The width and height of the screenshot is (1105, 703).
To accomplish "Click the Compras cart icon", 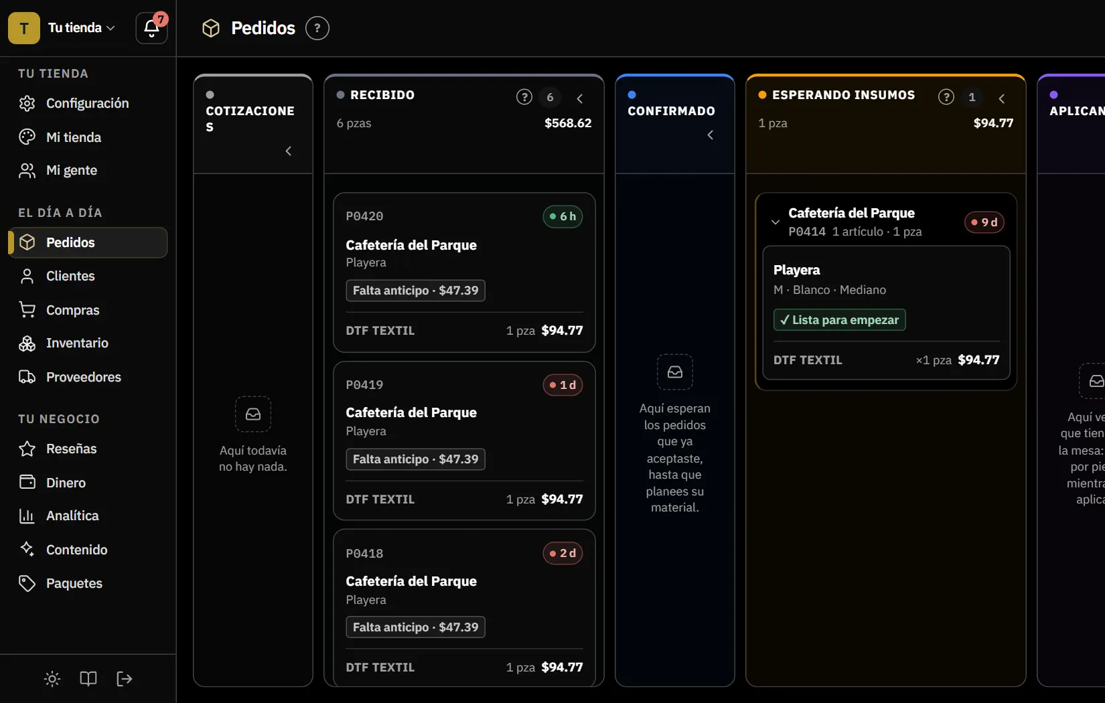I will [x=27, y=310].
